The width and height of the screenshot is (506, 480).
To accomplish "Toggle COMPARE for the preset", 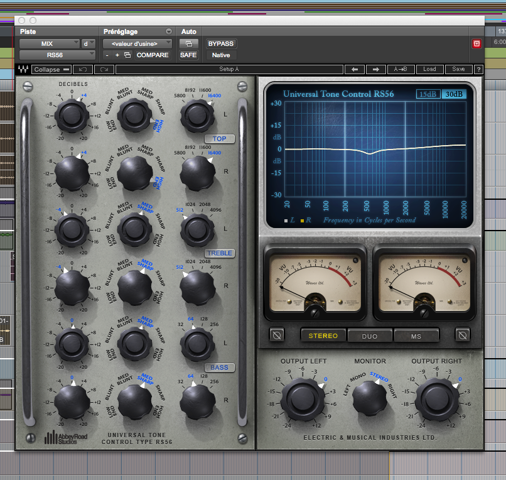I will point(153,55).
